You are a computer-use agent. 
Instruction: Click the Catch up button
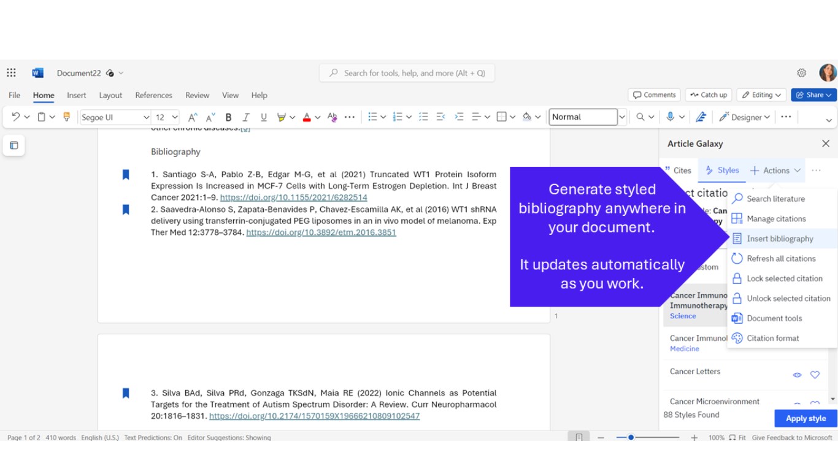point(709,95)
